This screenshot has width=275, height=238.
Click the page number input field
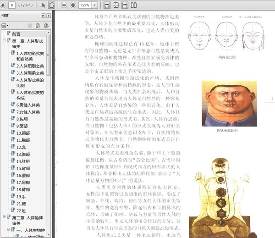12,5
